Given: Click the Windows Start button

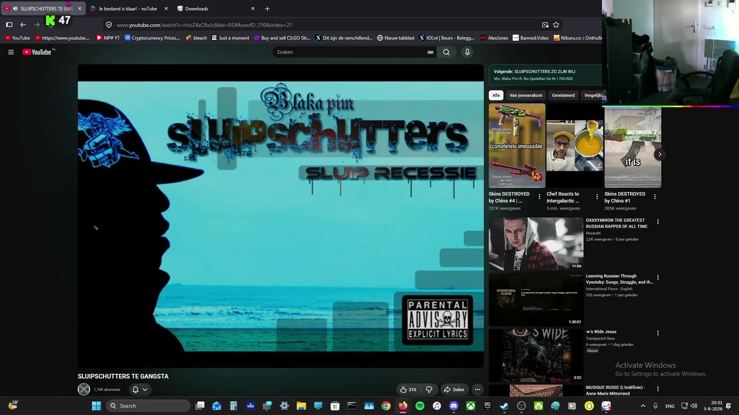Looking at the screenshot, I should click(x=96, y=406).
